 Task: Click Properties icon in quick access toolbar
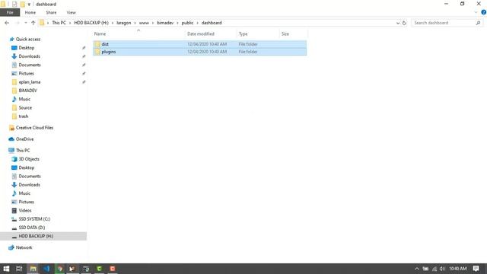pyautogui.click(x=14, y=4)
